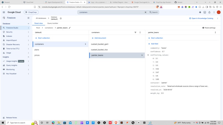Reload the browser page
Viewport: 223px width, 125px height.
click(x=9, y=7)
